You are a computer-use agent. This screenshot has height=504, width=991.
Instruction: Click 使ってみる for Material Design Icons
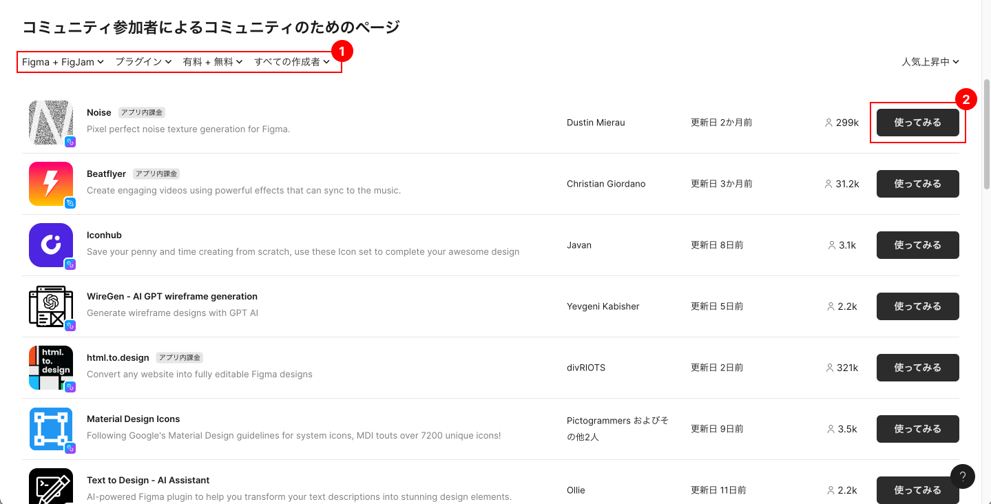click(917, 429)
